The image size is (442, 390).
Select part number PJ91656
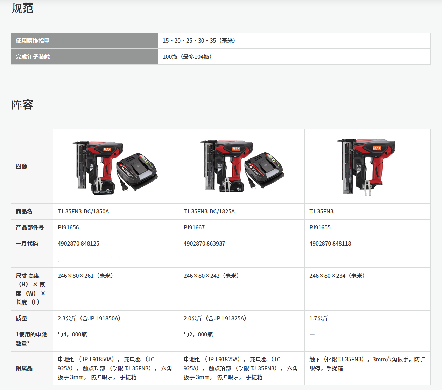click(x=68, y=227)
